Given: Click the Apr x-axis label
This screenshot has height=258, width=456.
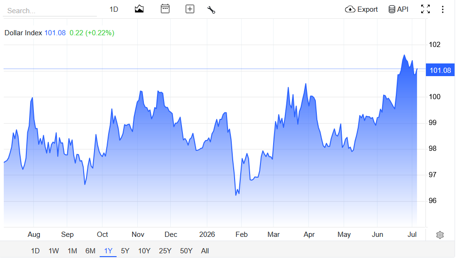Looking at the screenshot, I should (309, 235).
